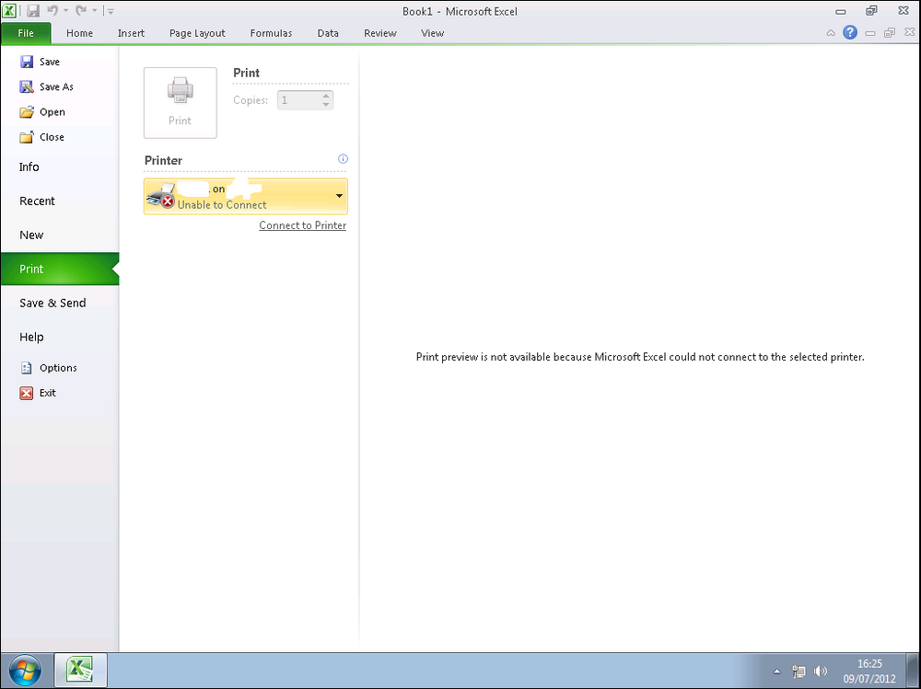Open the Windows Start orb
This screenshot has height=689, width=921.
tap(25, 671)
